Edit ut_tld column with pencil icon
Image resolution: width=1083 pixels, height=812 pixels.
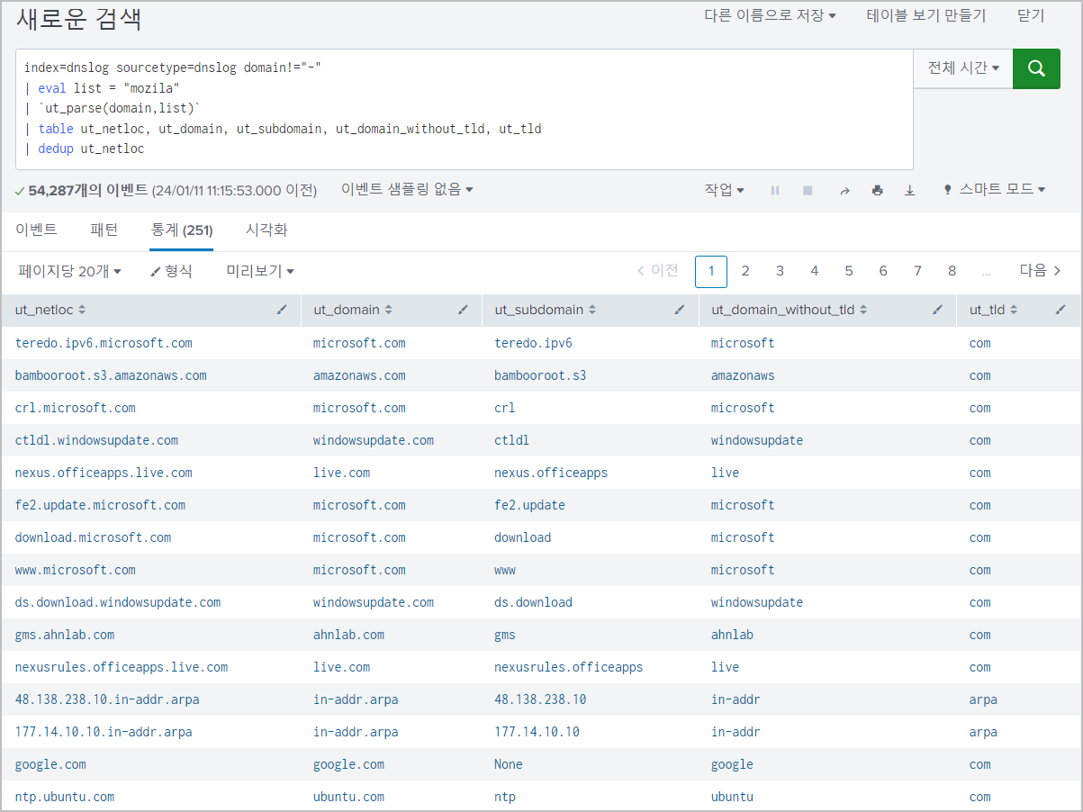tap(1060, 310)
